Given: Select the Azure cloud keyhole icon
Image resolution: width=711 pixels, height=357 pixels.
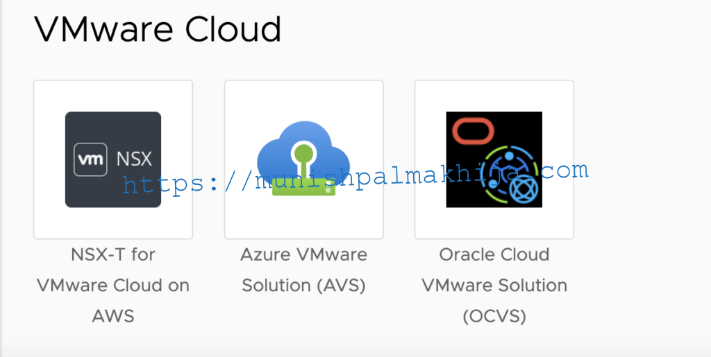Looking at the screenshot, I should coord(303,158).
